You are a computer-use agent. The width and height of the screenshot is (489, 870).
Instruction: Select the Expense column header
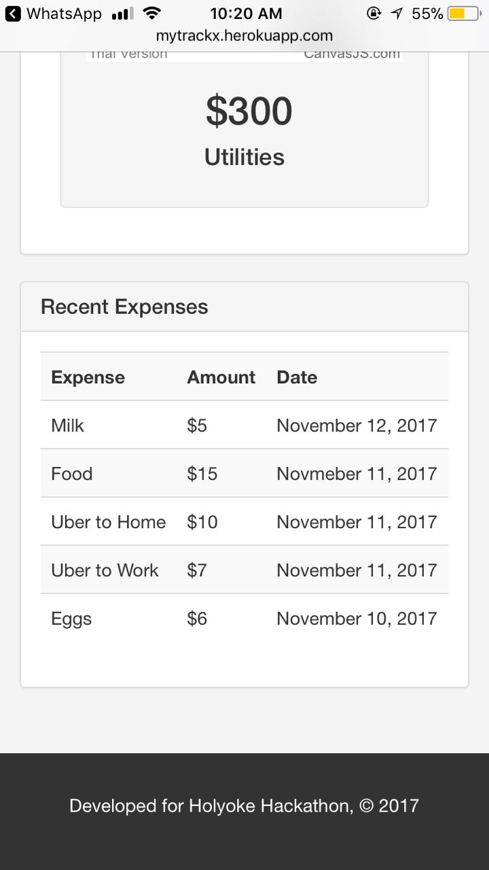pyautogui.click(x=88, y=377)
